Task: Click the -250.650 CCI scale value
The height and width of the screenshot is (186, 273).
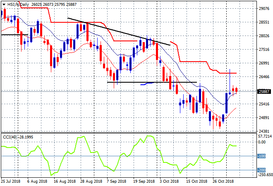Action: pos(265,175)
